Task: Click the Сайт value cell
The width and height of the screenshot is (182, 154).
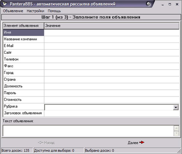Action: coord(112,53)
